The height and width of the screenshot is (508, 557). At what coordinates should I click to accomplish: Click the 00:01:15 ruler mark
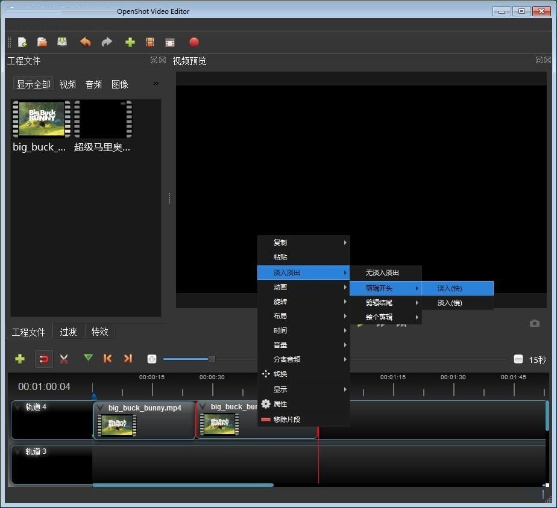(x=393, y=377)
